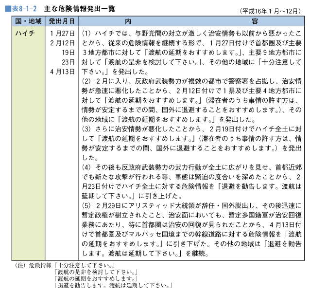Click paragraph (1) starting ハイチでは
Viewport: 310px width, 293px height.
coord(191,53)
